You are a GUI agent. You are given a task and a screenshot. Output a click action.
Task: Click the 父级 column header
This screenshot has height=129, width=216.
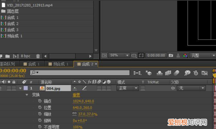[x=175, y=82]
